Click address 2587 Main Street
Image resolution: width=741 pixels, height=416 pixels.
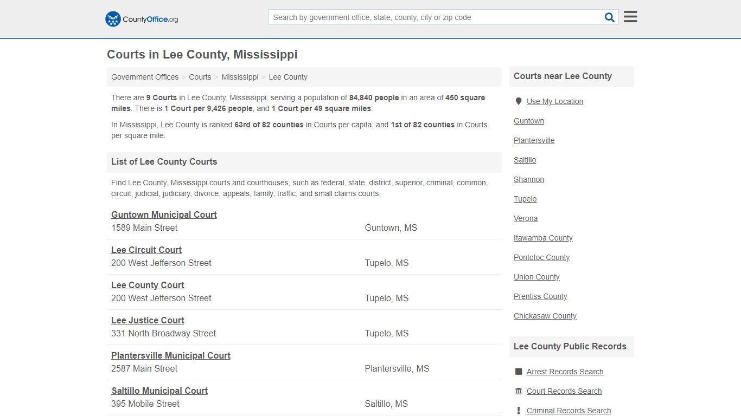[x=144, y=368]
